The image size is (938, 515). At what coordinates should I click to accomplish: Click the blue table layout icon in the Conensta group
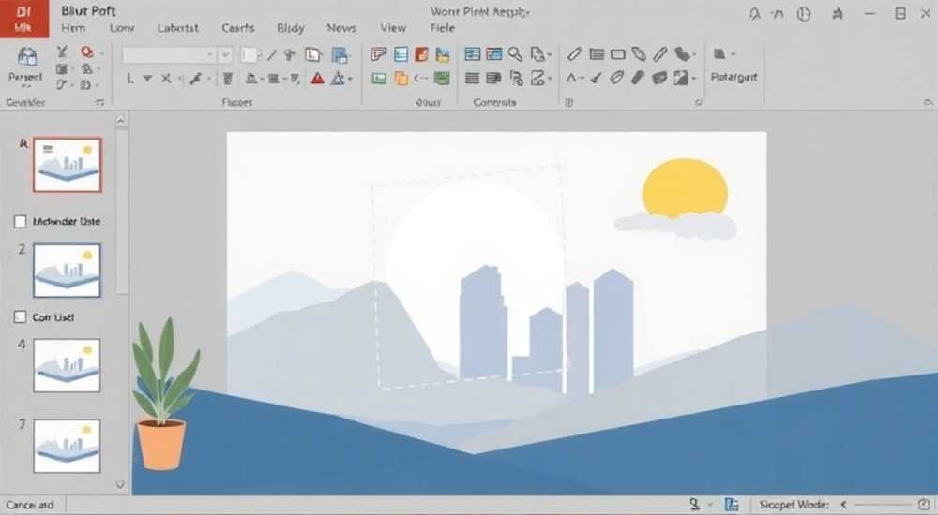(472, 54)
